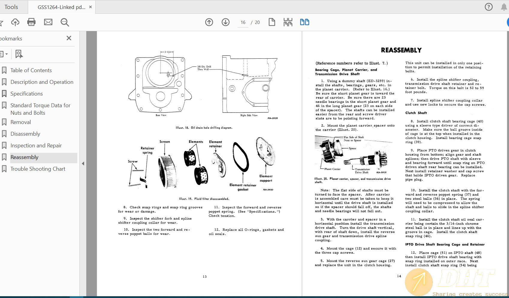Go to previous page arrow
The image size is (509, 298).
click(x=209, y=22)
